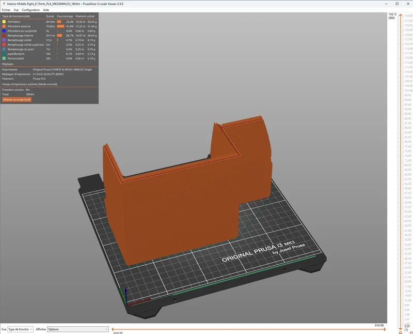Click the Durée column header

(x=50, y=16)
